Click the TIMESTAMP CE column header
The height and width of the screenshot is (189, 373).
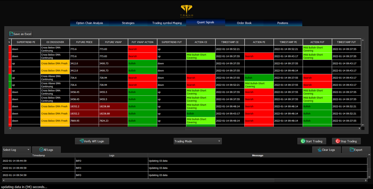(230, 42)
